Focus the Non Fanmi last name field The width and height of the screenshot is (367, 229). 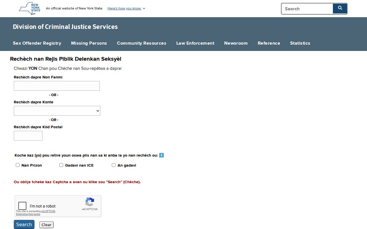pyautogui.click(x=57, y=86)
